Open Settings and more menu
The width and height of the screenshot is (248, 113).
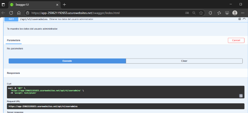coord(243,13)
